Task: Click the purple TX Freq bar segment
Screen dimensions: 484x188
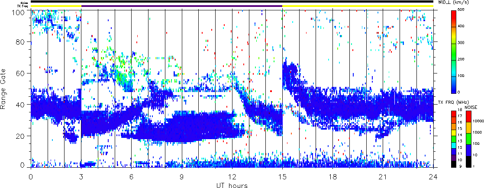Action: 182,6
